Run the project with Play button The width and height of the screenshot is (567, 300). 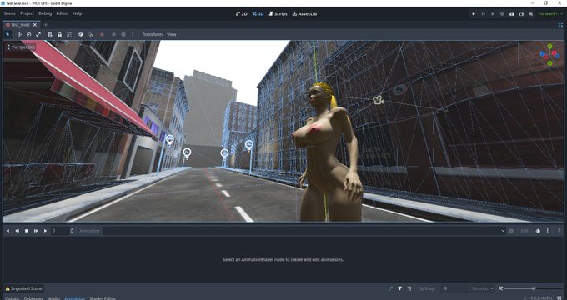[474, 13]
